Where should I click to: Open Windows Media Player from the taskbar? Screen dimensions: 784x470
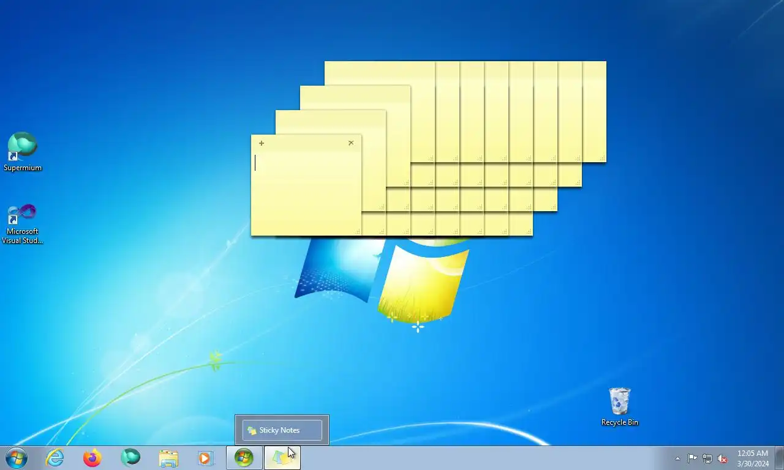tap(205, 458)
